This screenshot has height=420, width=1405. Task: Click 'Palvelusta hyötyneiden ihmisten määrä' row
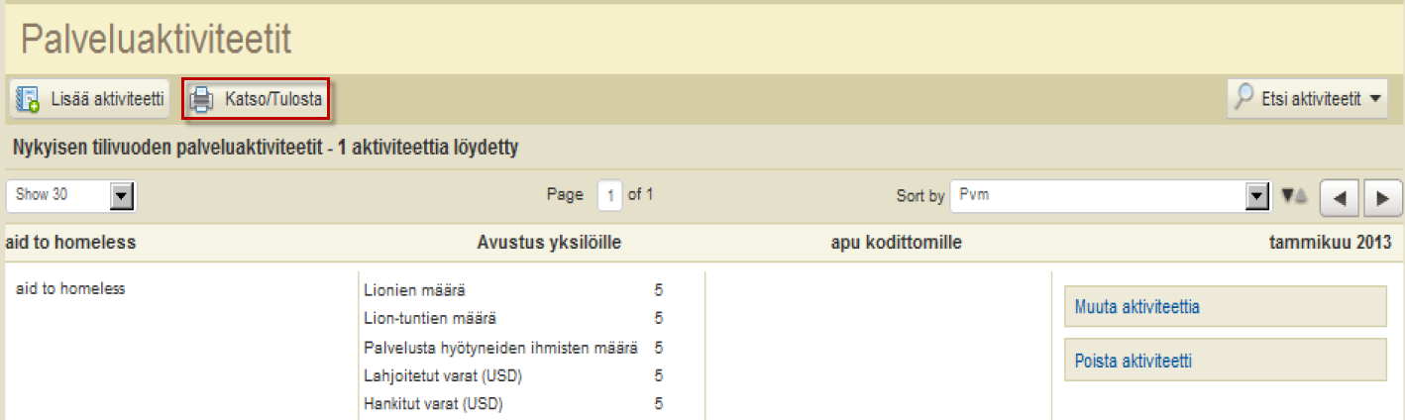(500, 348)
